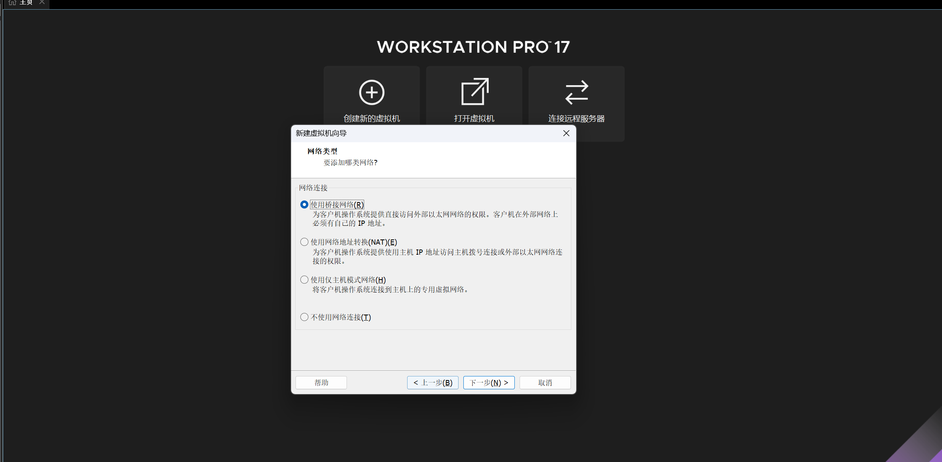Click the 新建虚拟机向导 title bar text
Viewport: 942px width, 462px height.
(321, 133)
